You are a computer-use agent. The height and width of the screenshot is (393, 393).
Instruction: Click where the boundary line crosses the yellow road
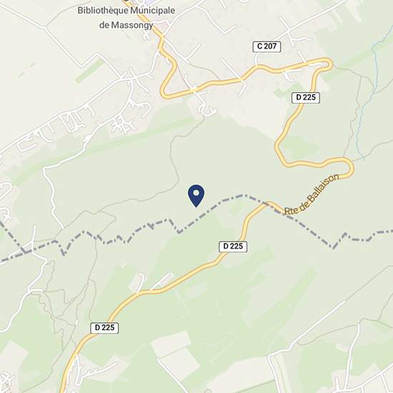(x=271, y=204)
